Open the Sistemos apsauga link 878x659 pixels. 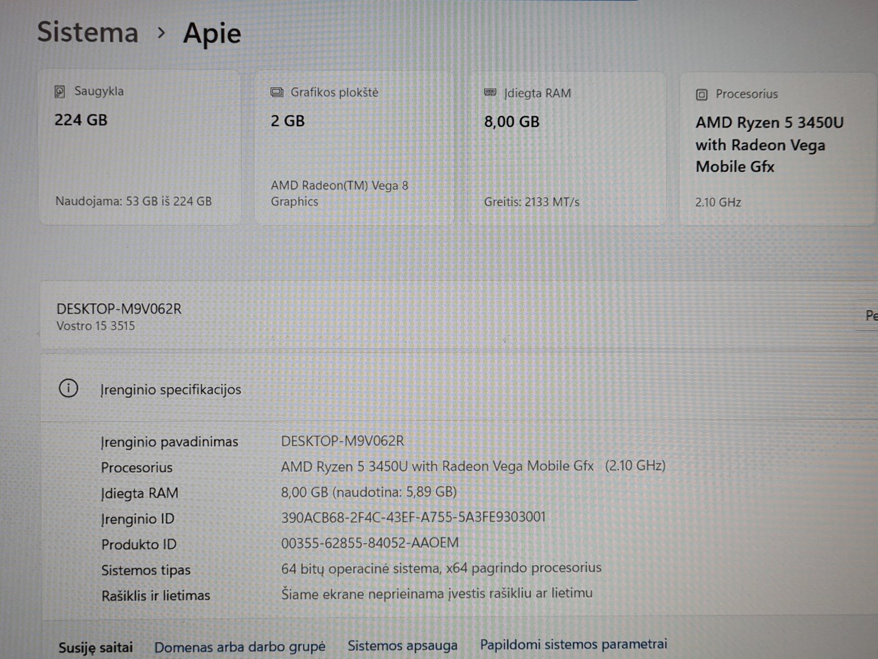tap(402, 646)
